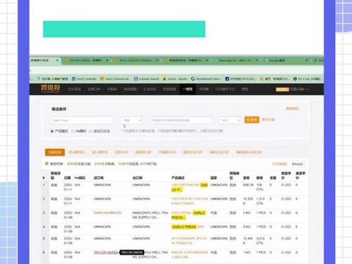The height and width of the screenshot is (264, 352).
Task: Switch to the Google translate browser tab
Action: click(x=286, y=60)
